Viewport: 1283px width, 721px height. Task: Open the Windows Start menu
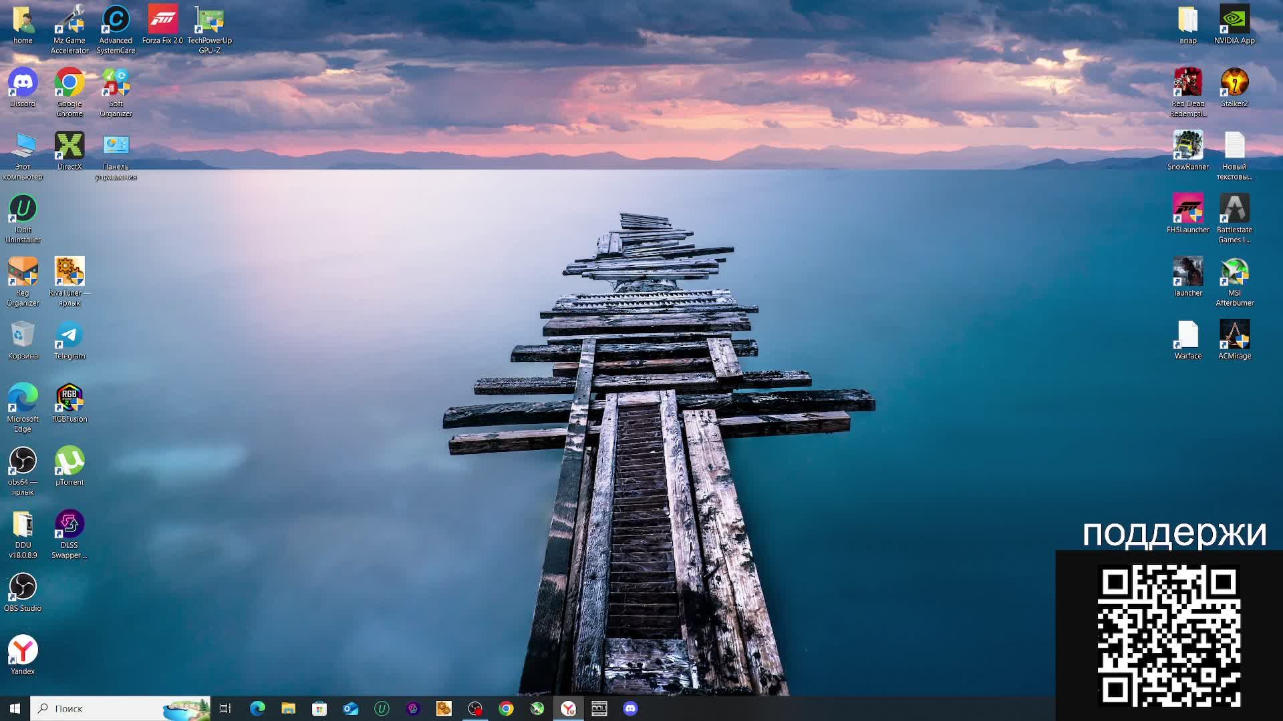15,708
